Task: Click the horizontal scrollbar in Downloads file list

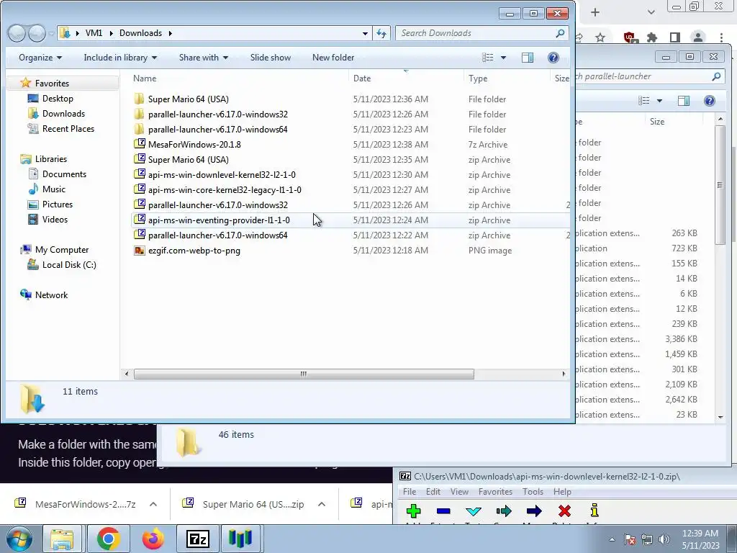Action: 304,374
